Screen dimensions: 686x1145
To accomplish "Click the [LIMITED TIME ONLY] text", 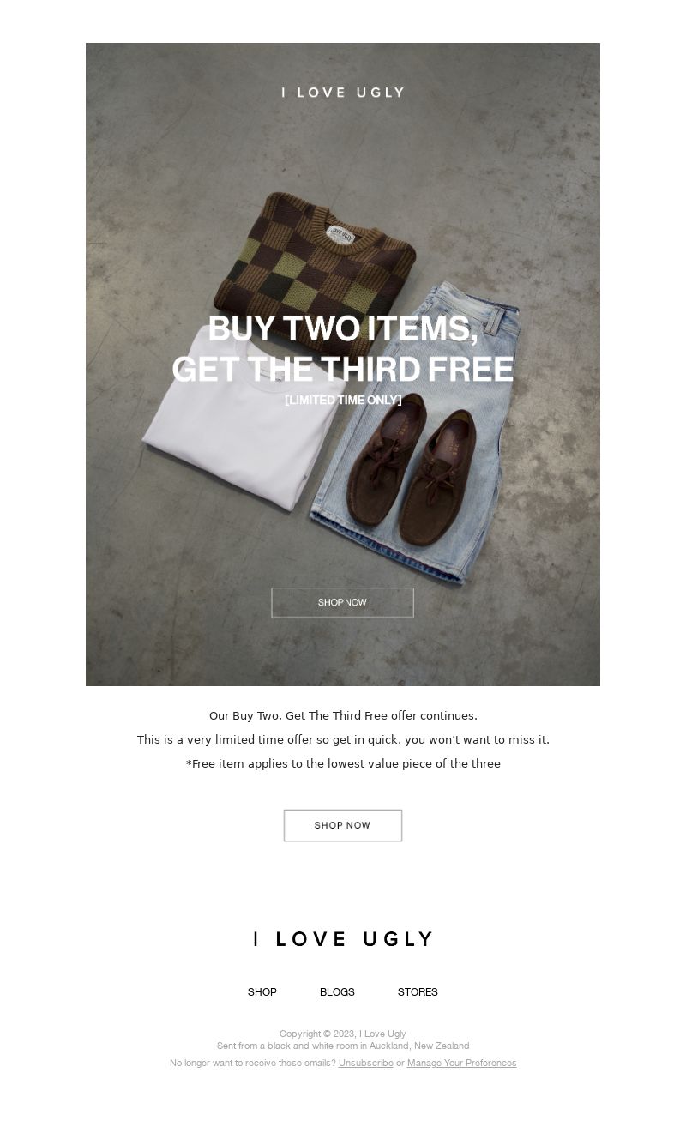I will [343, 401].
